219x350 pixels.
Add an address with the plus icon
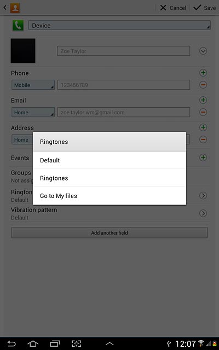coord(203,127)
